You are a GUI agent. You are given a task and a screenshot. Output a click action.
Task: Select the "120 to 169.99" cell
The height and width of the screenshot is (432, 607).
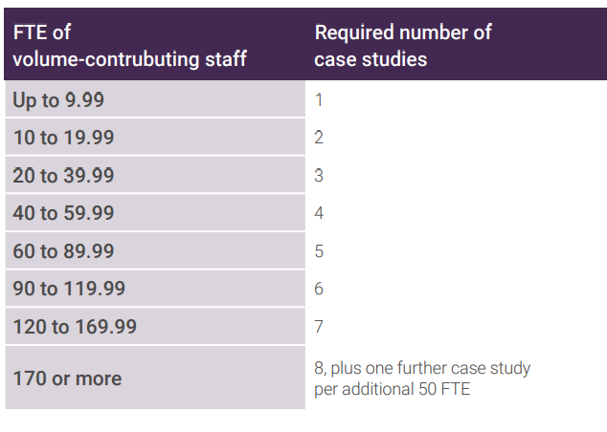[x=75, y=327]
